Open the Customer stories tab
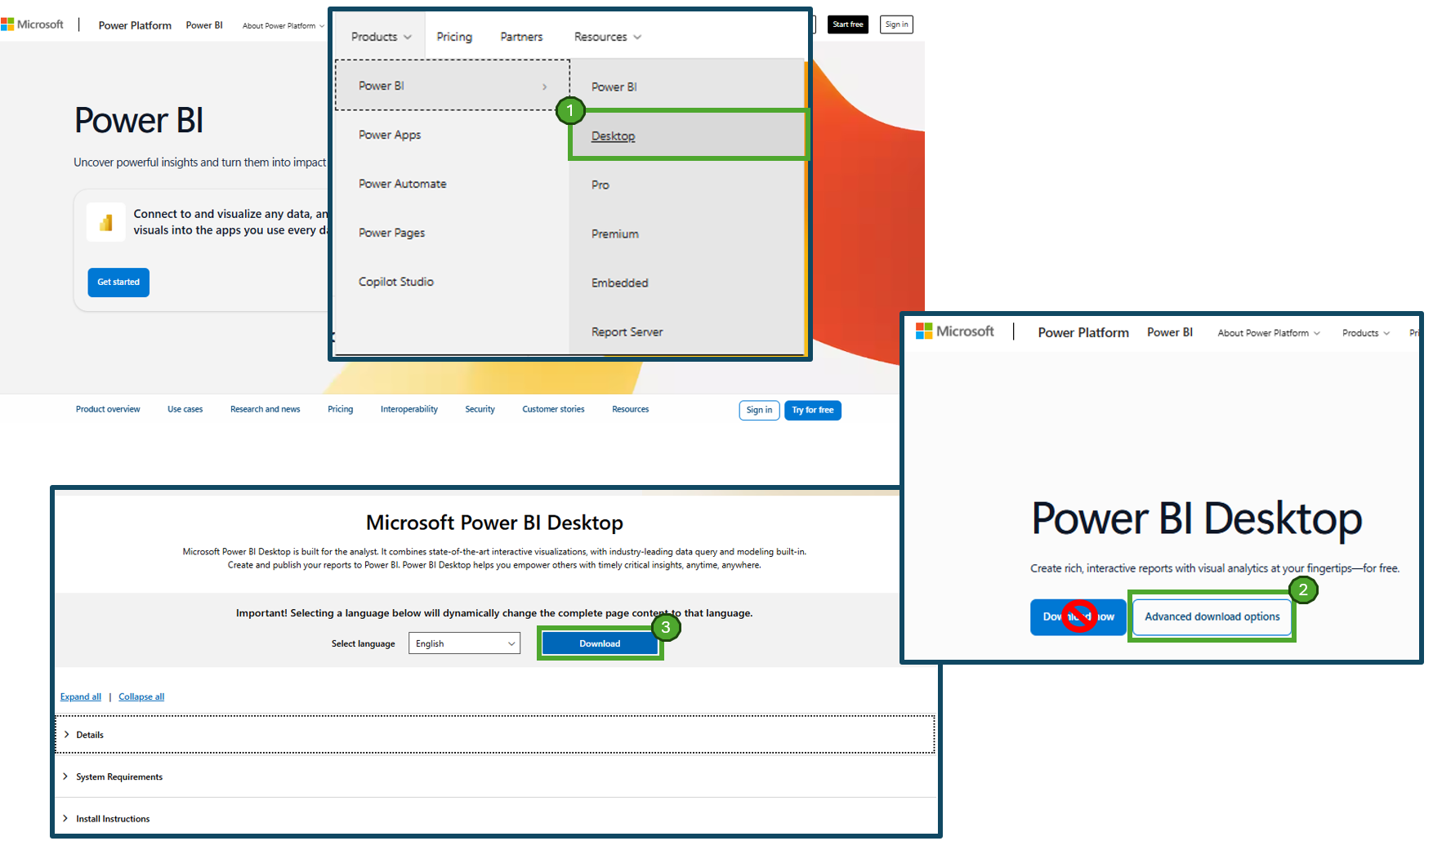The image size is (1433, 841). point(553,409)
